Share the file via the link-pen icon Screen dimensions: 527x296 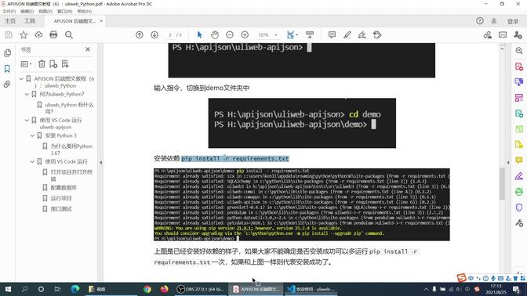(x=488, y=35)
